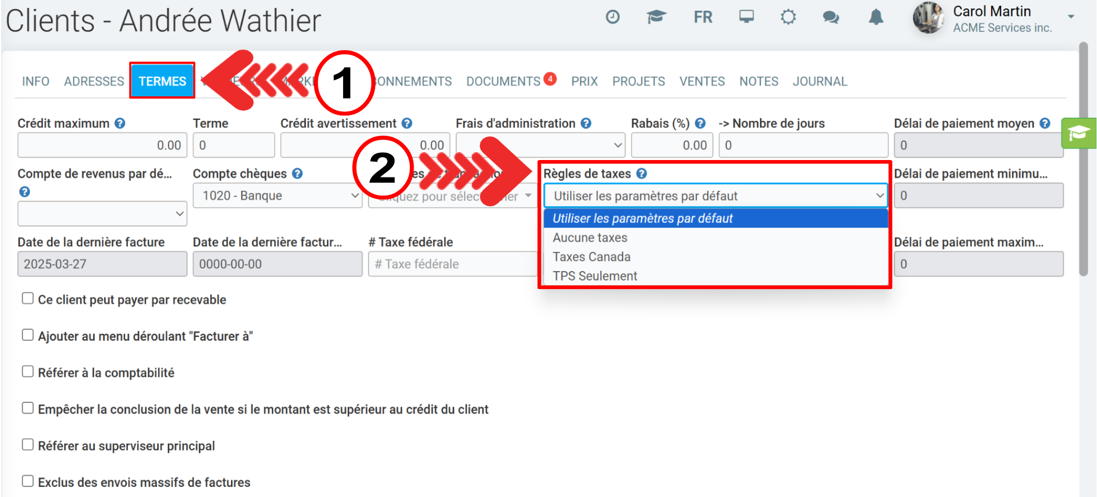Click help icon next to Règles de taxes
1097x497 pixels.
(x=641, y=174)
